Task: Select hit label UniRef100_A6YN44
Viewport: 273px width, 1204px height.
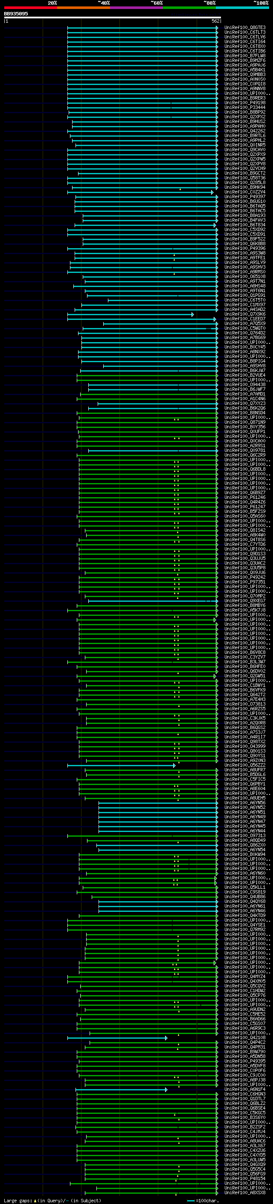Action: coord(245,832)
